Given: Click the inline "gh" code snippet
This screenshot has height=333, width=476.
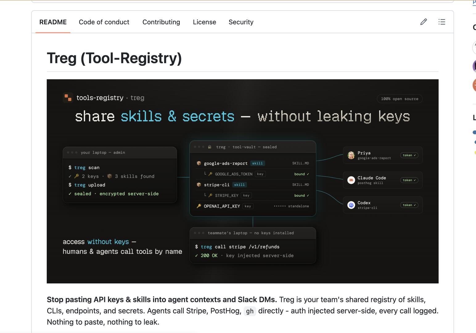Looking at the screenshot, I should tap(250, 311).
